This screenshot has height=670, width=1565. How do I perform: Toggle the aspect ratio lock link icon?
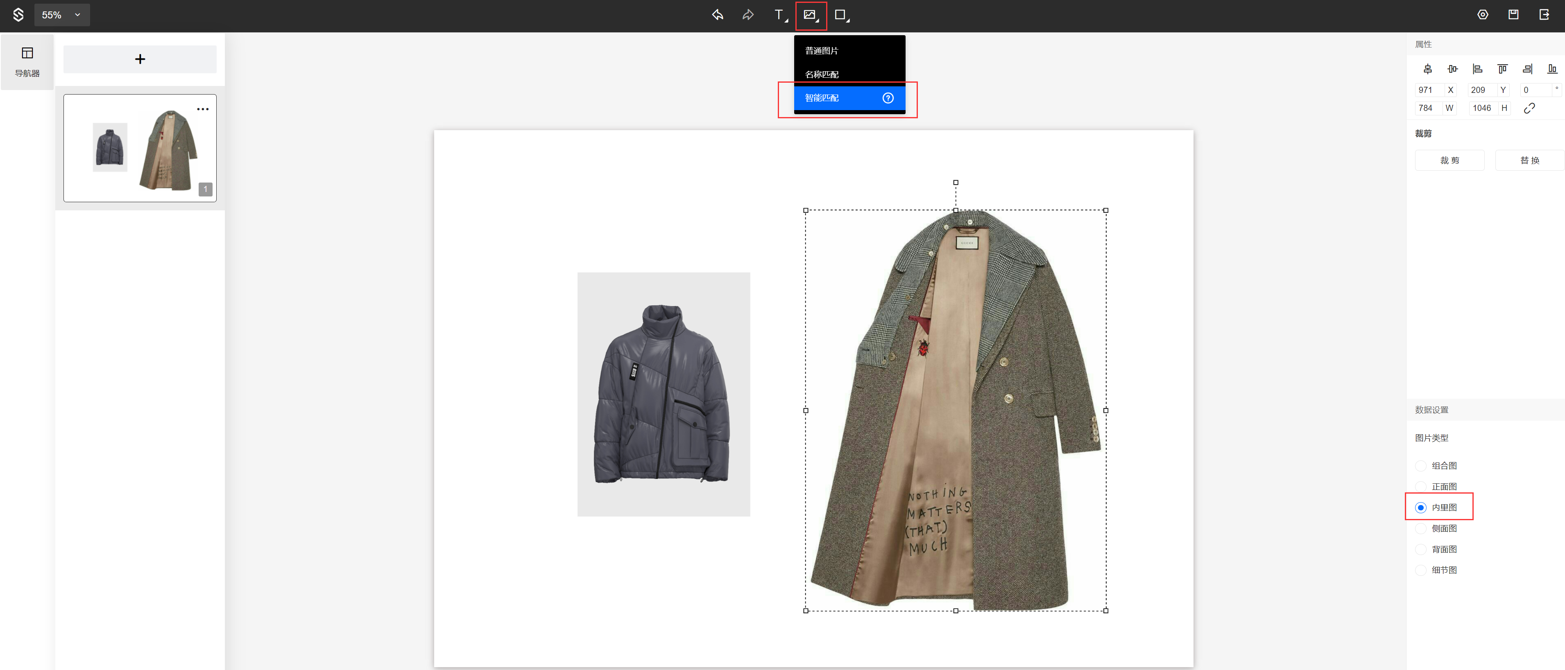click(x=1529, y=108)
